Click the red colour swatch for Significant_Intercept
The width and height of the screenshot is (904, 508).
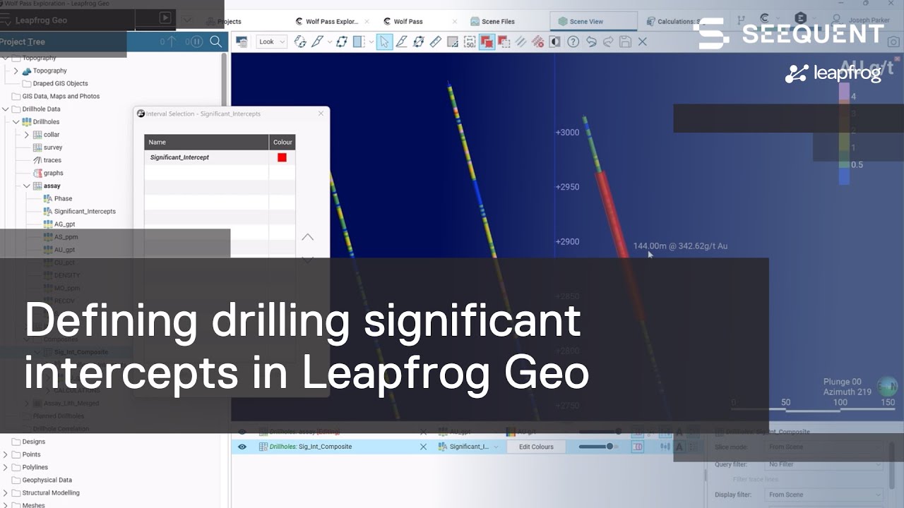coord(282,157)
